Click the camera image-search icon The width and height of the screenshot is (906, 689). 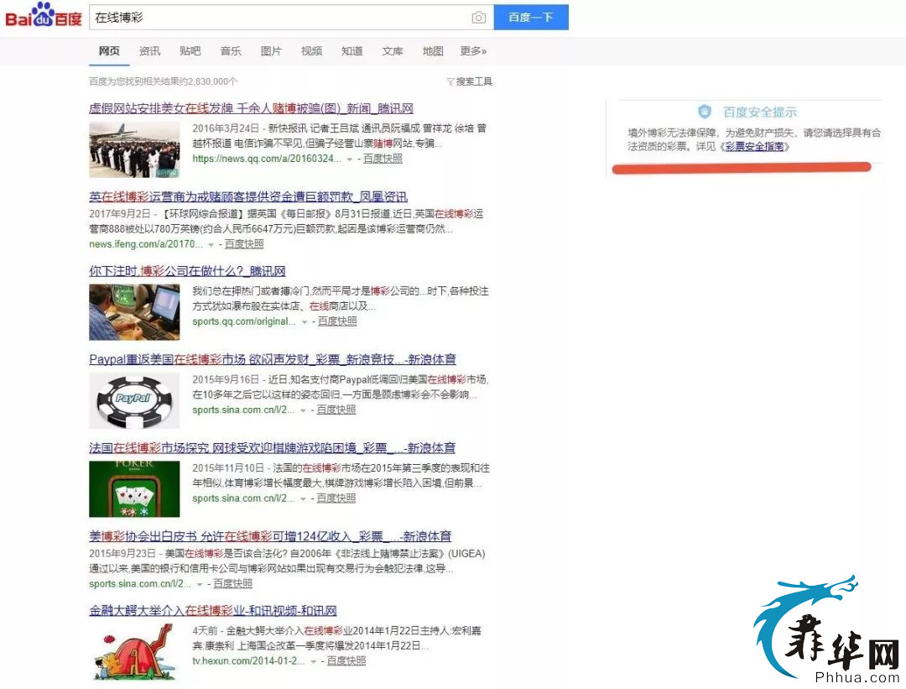[x=478, y=18]
